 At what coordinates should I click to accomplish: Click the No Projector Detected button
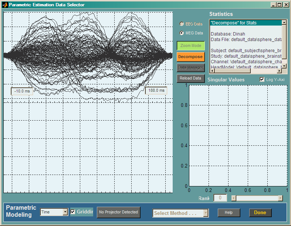tap(119, 212)
